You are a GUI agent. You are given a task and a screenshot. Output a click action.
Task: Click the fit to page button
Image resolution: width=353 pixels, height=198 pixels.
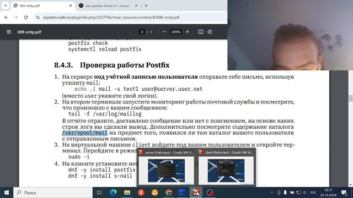tap(201, 32)
